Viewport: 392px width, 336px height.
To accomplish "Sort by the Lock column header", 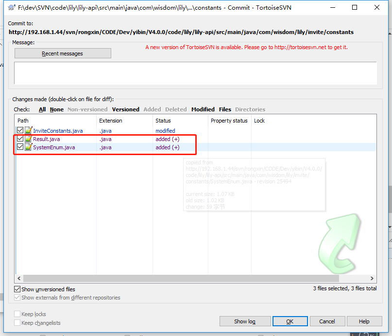I will pyautogui.click(x=259, y=121).
